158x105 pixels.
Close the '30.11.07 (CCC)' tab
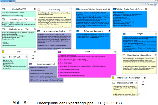14,1
